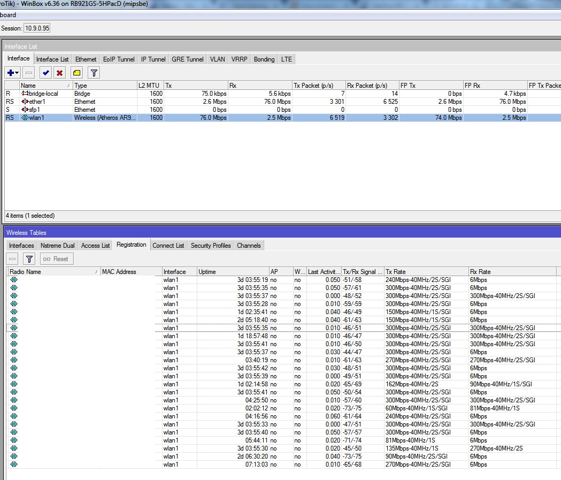This screenshot has height=480, width=561.
Task: Open the IP Tunnel tab
Action: click(x=153, y=59)
